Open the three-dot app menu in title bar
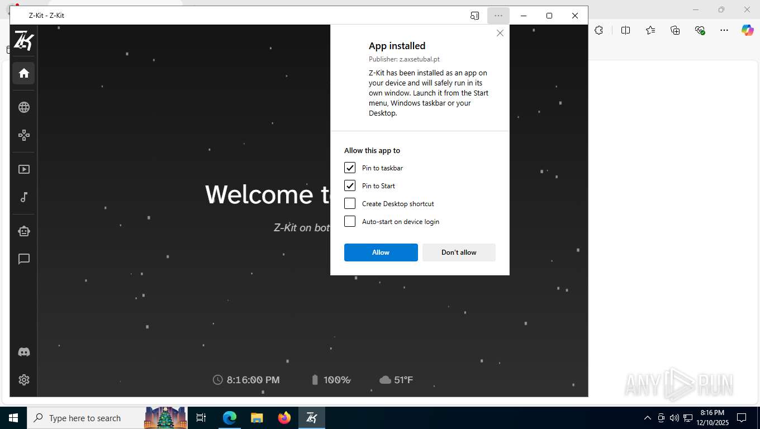Screen dimensions: 760x429 pyautogui.click(x=498, y=16)
